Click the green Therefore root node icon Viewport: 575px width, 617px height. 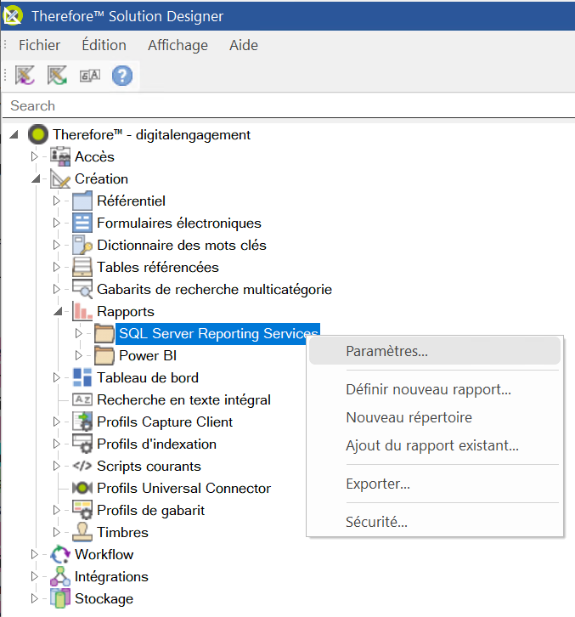pyautogui.click(x=38, y=134)
